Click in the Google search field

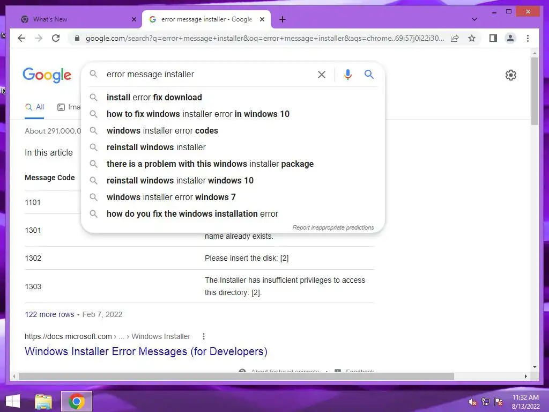coord(207,74)
